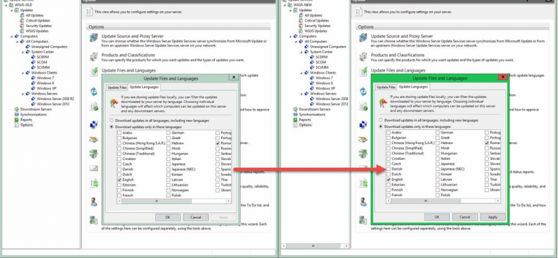
Task: Click Update Files and Languages icon in WSUS-NEW window
Action: tap(363, 72)
